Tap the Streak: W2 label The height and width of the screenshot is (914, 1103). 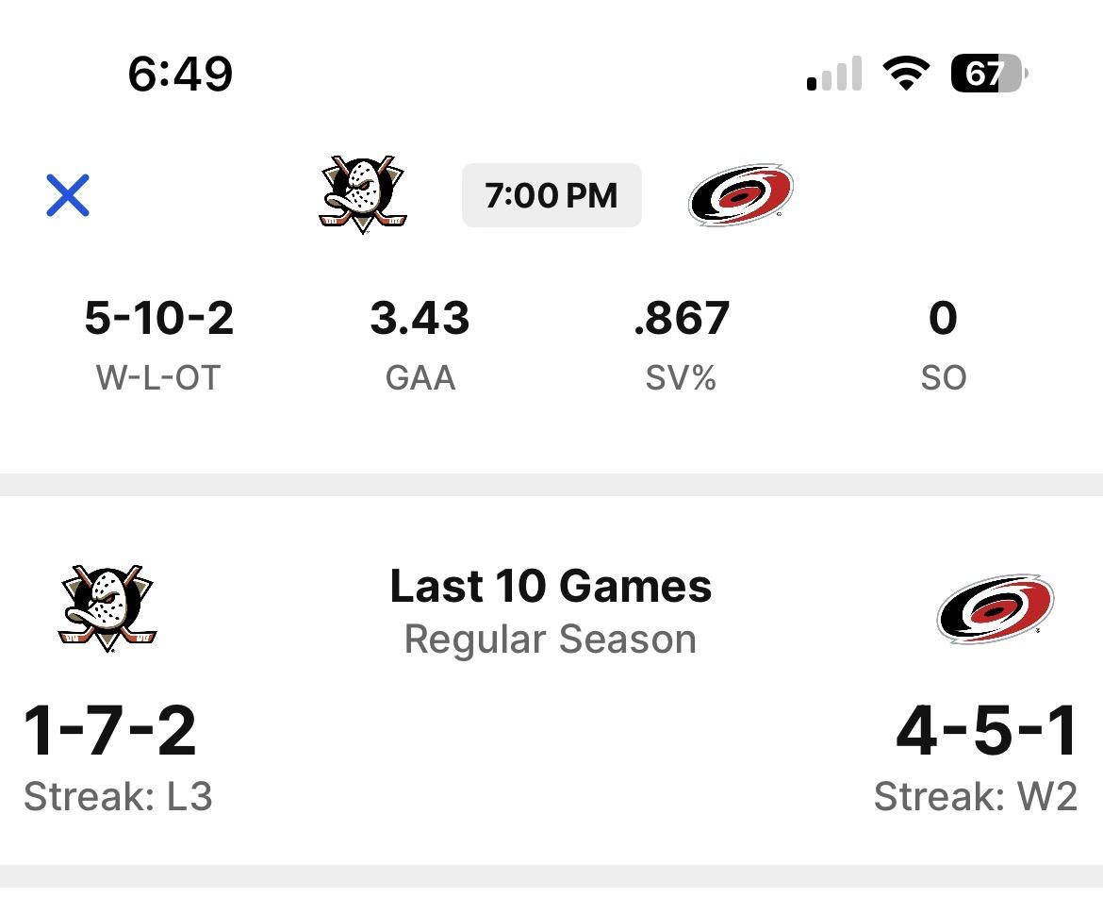[975, 797]
